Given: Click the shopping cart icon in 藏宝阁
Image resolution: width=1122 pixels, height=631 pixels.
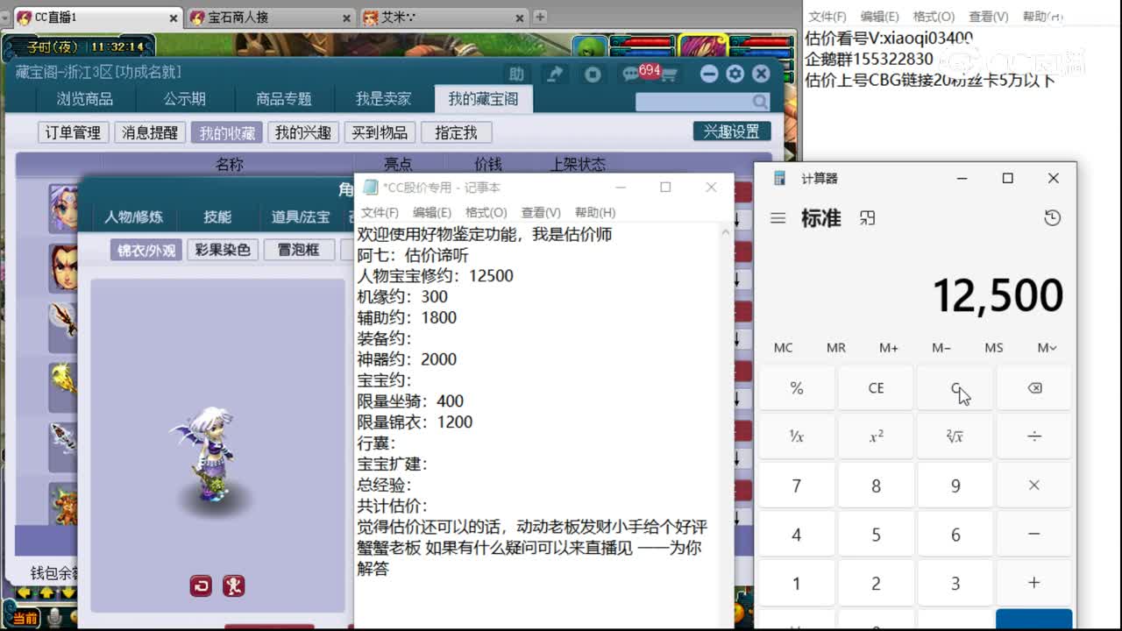Looking at the screenshot, I should tap(671, 74).
